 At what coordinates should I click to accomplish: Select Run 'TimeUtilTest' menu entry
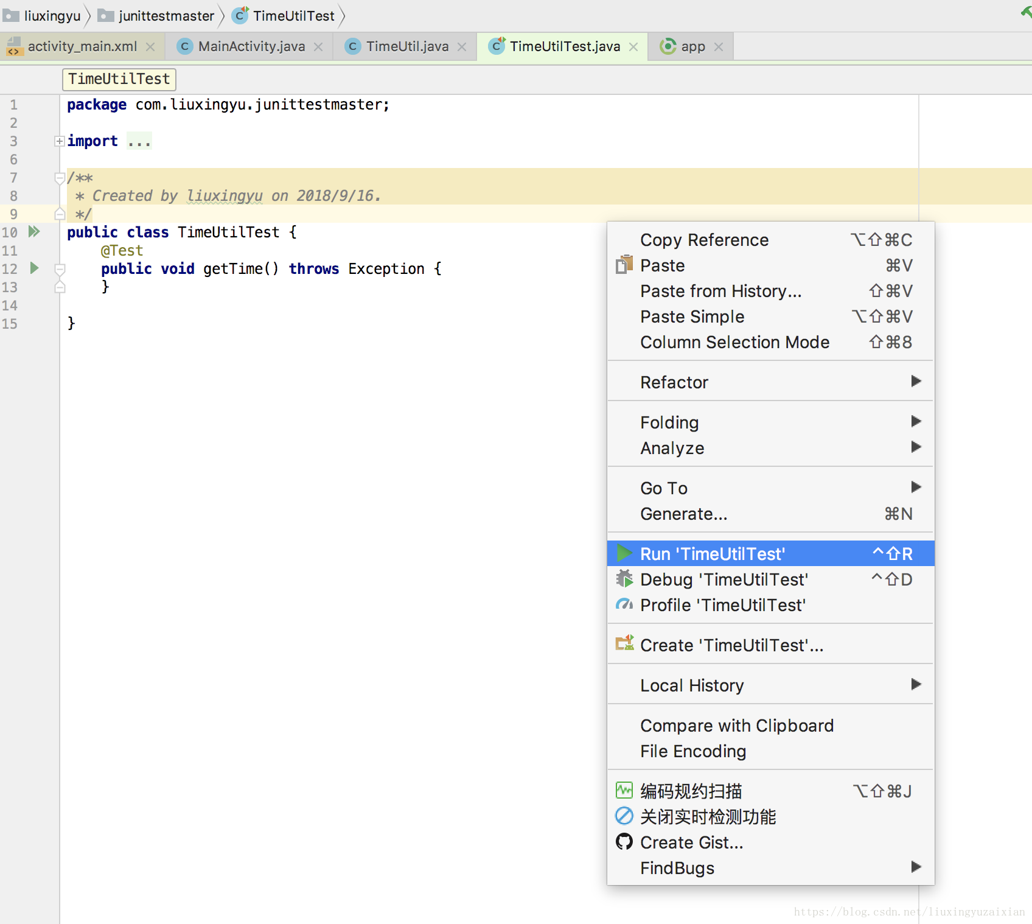click(x=712, y=553)
